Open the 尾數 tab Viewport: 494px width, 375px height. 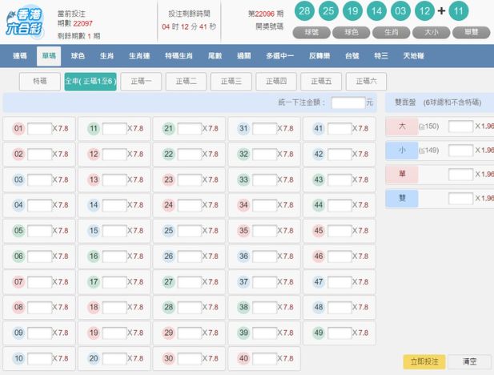tap(215, 56)
